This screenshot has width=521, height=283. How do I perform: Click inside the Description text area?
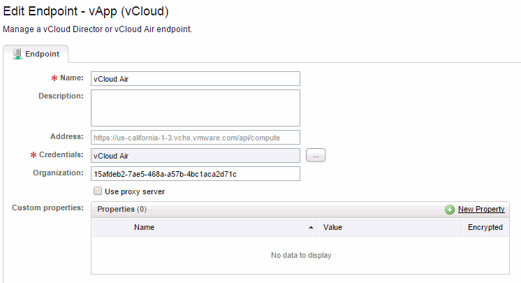(x=195, y=108)
